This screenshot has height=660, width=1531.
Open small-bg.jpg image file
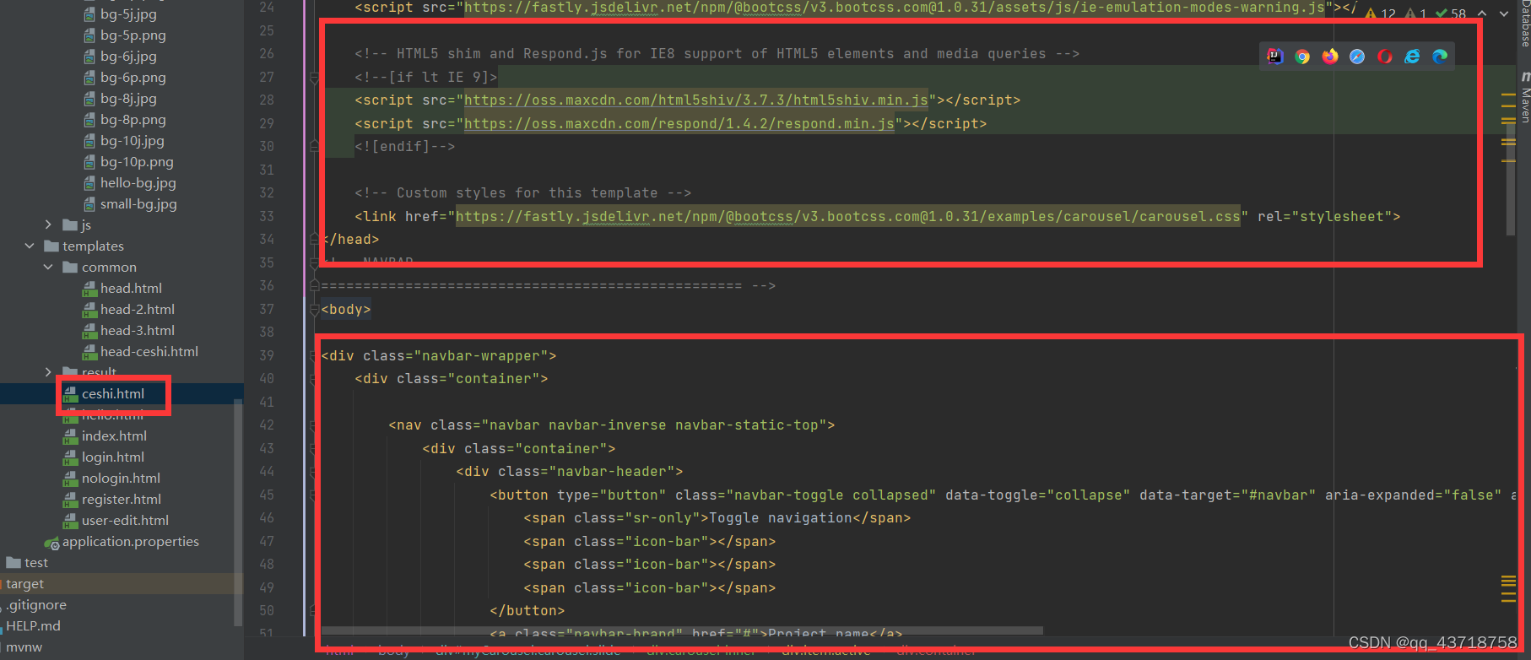coord(138,204)
